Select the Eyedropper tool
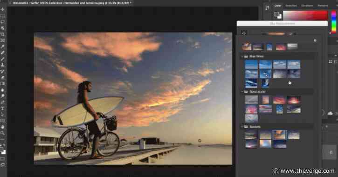The image size is (338, 177). coord(3,47)
